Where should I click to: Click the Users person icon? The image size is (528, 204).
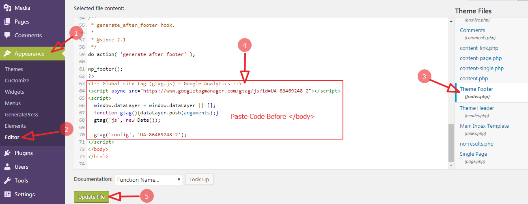coord(7,167)
